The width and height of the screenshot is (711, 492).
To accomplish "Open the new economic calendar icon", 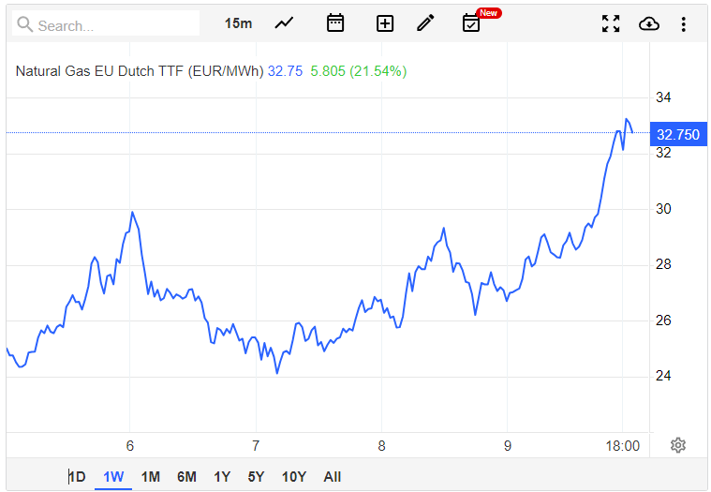I will (471, 23).
